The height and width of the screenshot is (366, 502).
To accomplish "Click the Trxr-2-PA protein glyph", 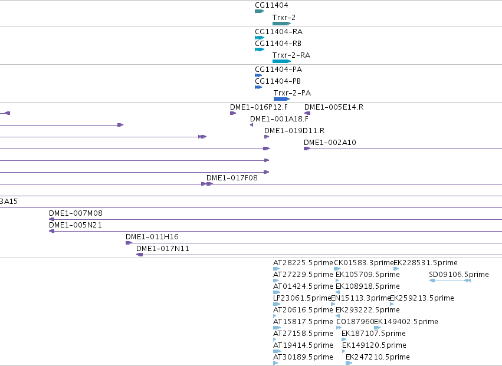I will (x=282, y=99).
